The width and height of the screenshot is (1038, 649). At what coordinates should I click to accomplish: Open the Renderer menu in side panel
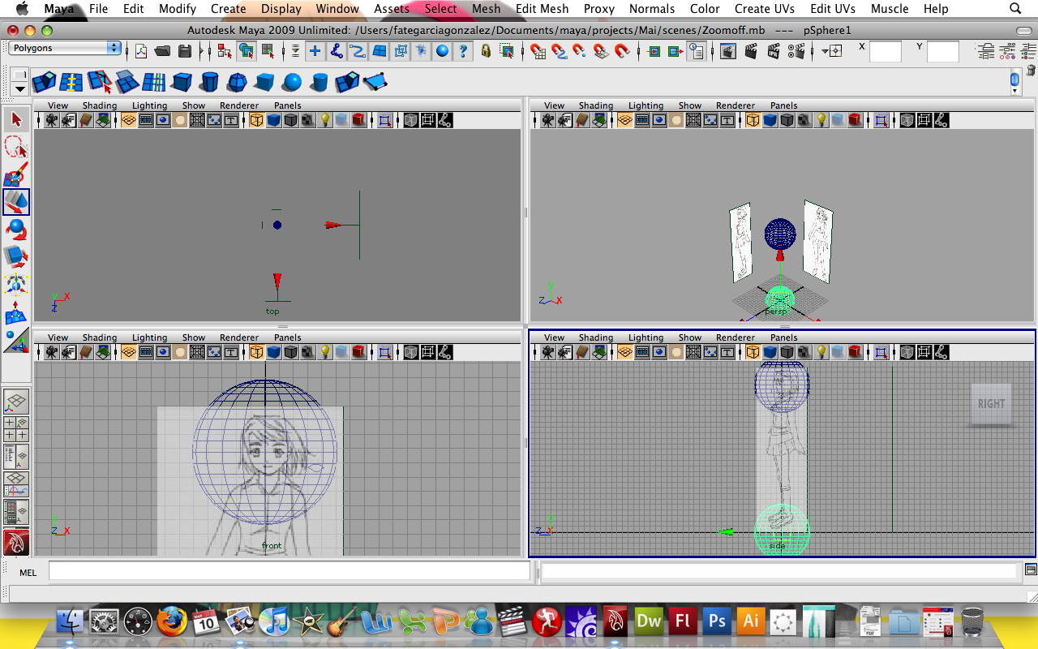pos(736,337)
